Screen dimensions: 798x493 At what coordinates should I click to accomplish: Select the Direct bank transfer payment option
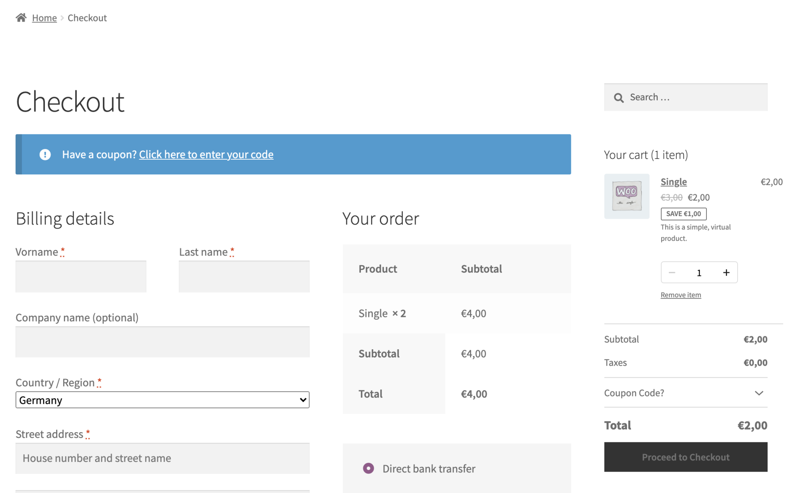click(368, 468)
